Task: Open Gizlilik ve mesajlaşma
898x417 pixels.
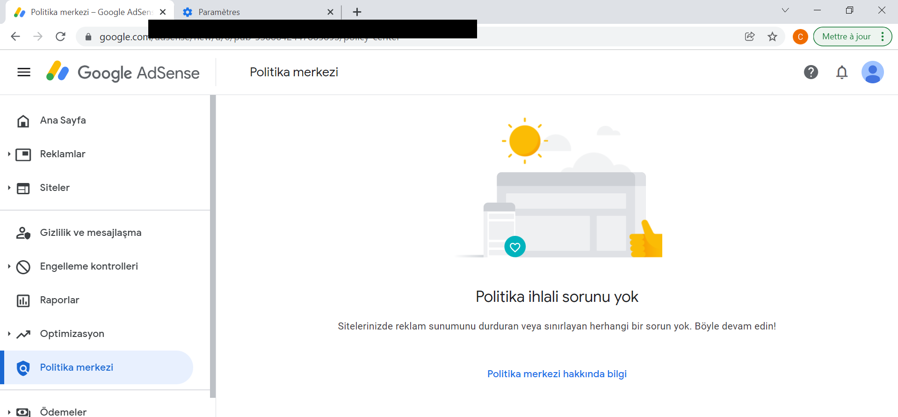Action: click(x=91, y=233)
